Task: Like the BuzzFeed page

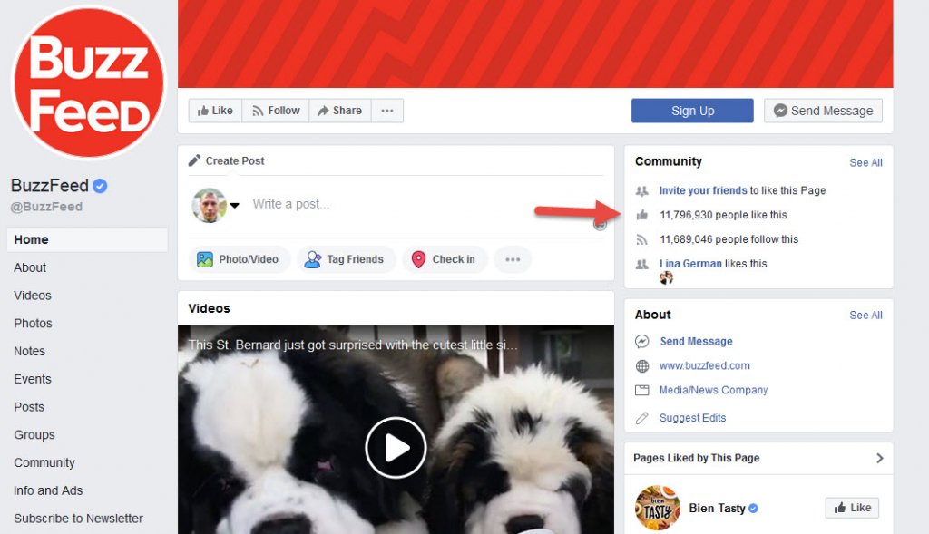Action: [x=215, y=111]
